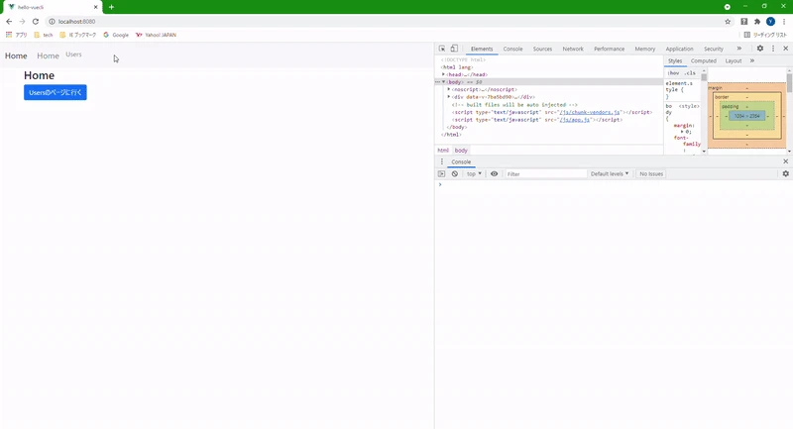Click the grey Home nav link beside Users
The width and height of the screenshot is (793, 429).
pos(48,55)
